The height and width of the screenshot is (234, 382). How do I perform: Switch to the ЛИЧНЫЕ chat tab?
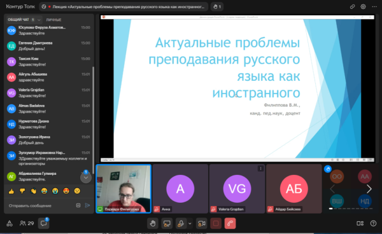pyautogui.click(x=53, y=20)
